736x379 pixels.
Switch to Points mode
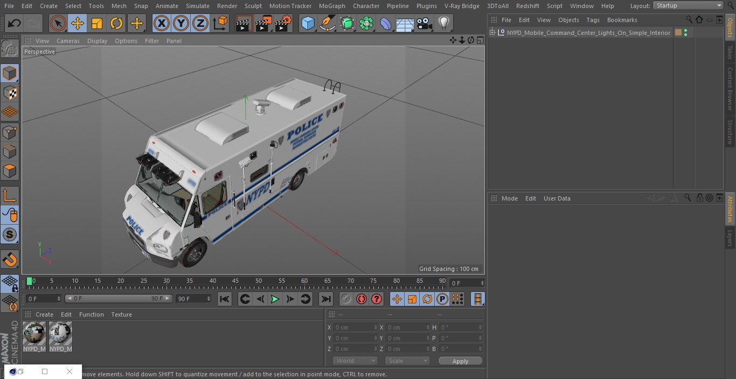pyautogui.click(x=10, y=132)
